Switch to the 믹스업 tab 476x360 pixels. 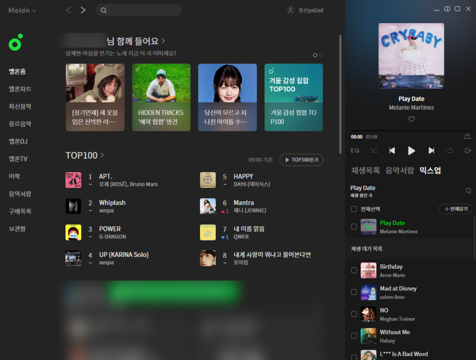430,171
